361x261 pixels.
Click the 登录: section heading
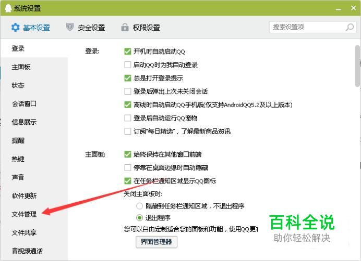point(92,51)
